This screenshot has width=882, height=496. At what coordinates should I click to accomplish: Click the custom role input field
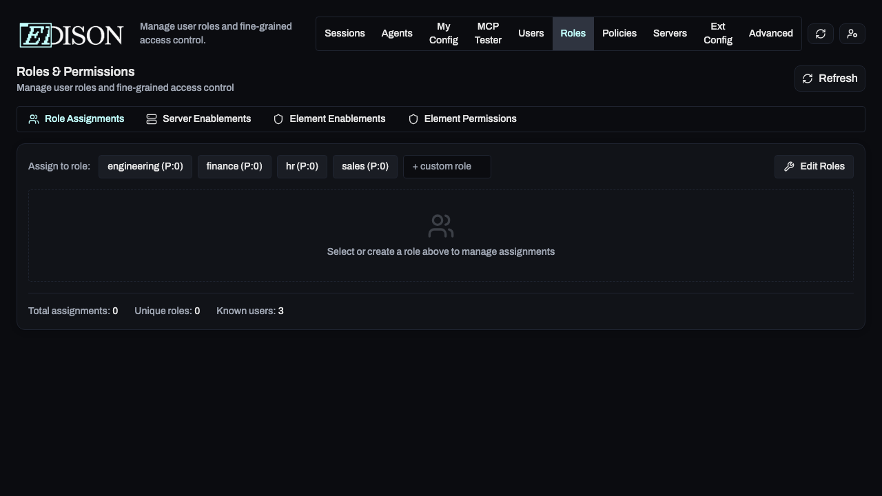click(x=447, y=166)
